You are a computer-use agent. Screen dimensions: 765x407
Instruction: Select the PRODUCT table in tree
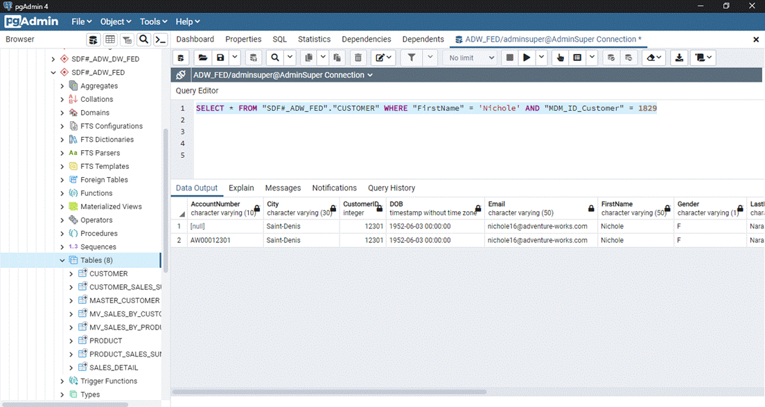[105, 341]
